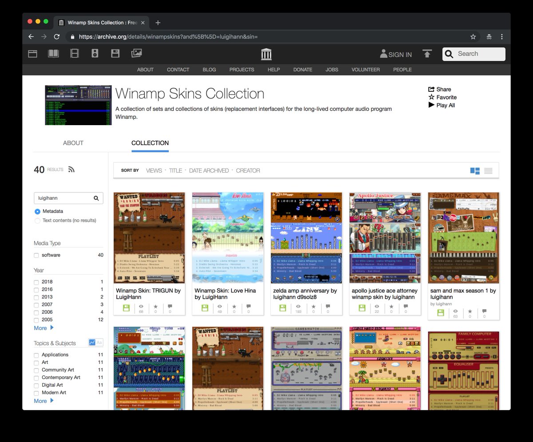The width and height of the screenshot is (533, 442).
Task: Click the upload arrow icon
Action: pos(427,54)
